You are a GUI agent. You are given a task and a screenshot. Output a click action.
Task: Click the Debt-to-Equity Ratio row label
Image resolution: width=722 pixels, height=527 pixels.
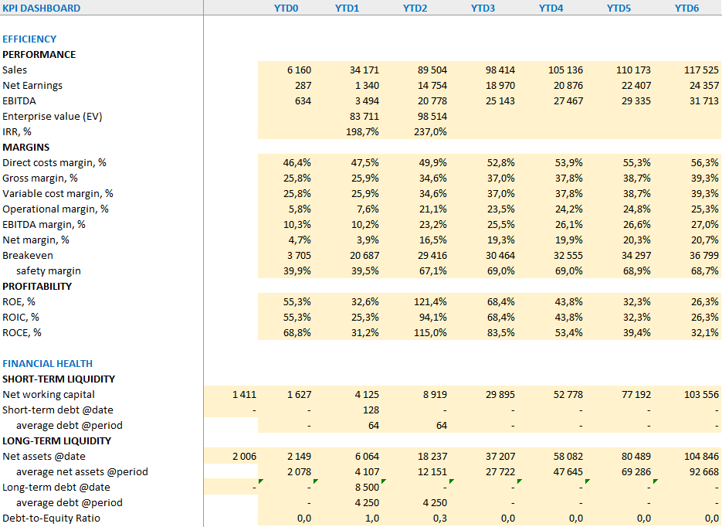(51, 518)
